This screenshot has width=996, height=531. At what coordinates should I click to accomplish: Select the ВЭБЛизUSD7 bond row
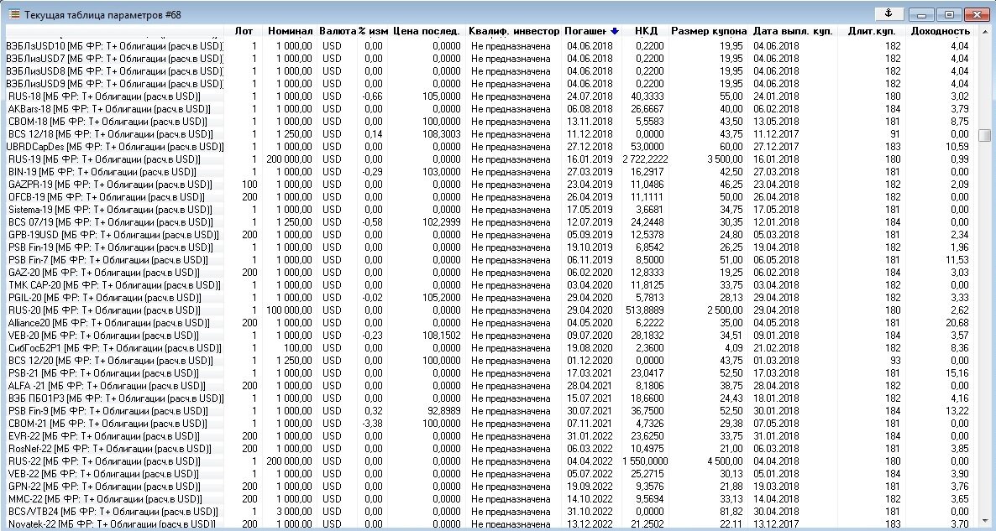(489, 59)
